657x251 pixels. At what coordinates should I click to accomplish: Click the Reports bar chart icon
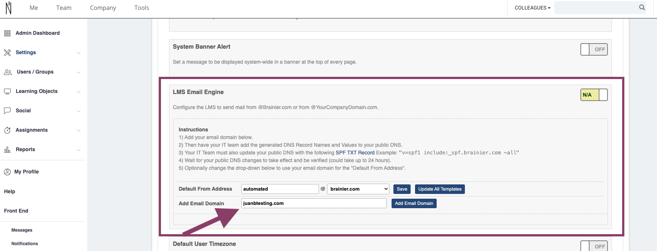click(7, 150)
